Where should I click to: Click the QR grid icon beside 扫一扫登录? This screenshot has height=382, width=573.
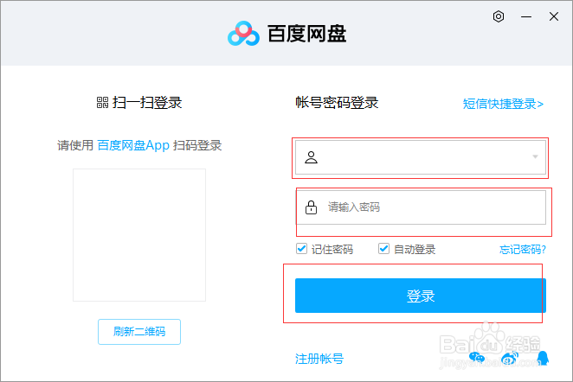[102, 103]
